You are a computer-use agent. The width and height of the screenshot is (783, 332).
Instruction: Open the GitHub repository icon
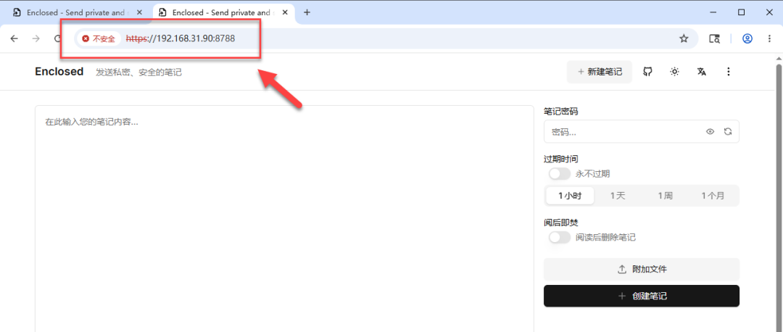coord(647,72)
